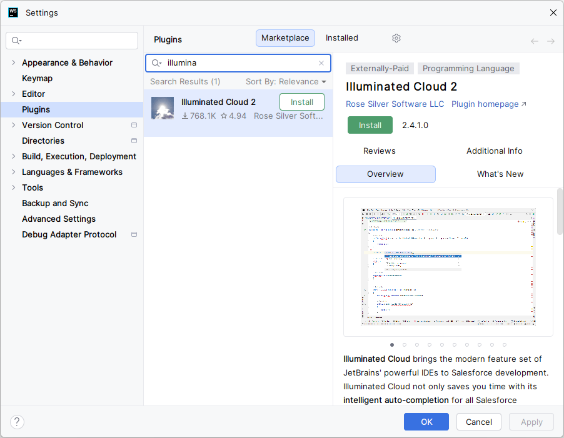
Task: Open plugin search options magnifier
Action: tap(156, 63)
